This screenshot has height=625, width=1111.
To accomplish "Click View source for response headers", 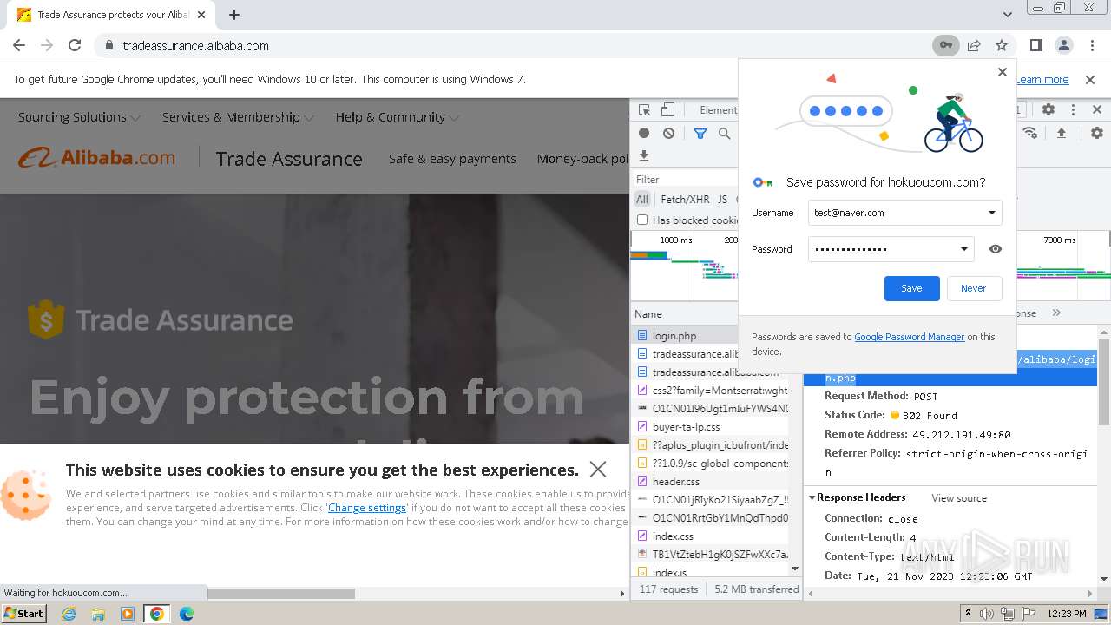I will (x=959, y=498).
